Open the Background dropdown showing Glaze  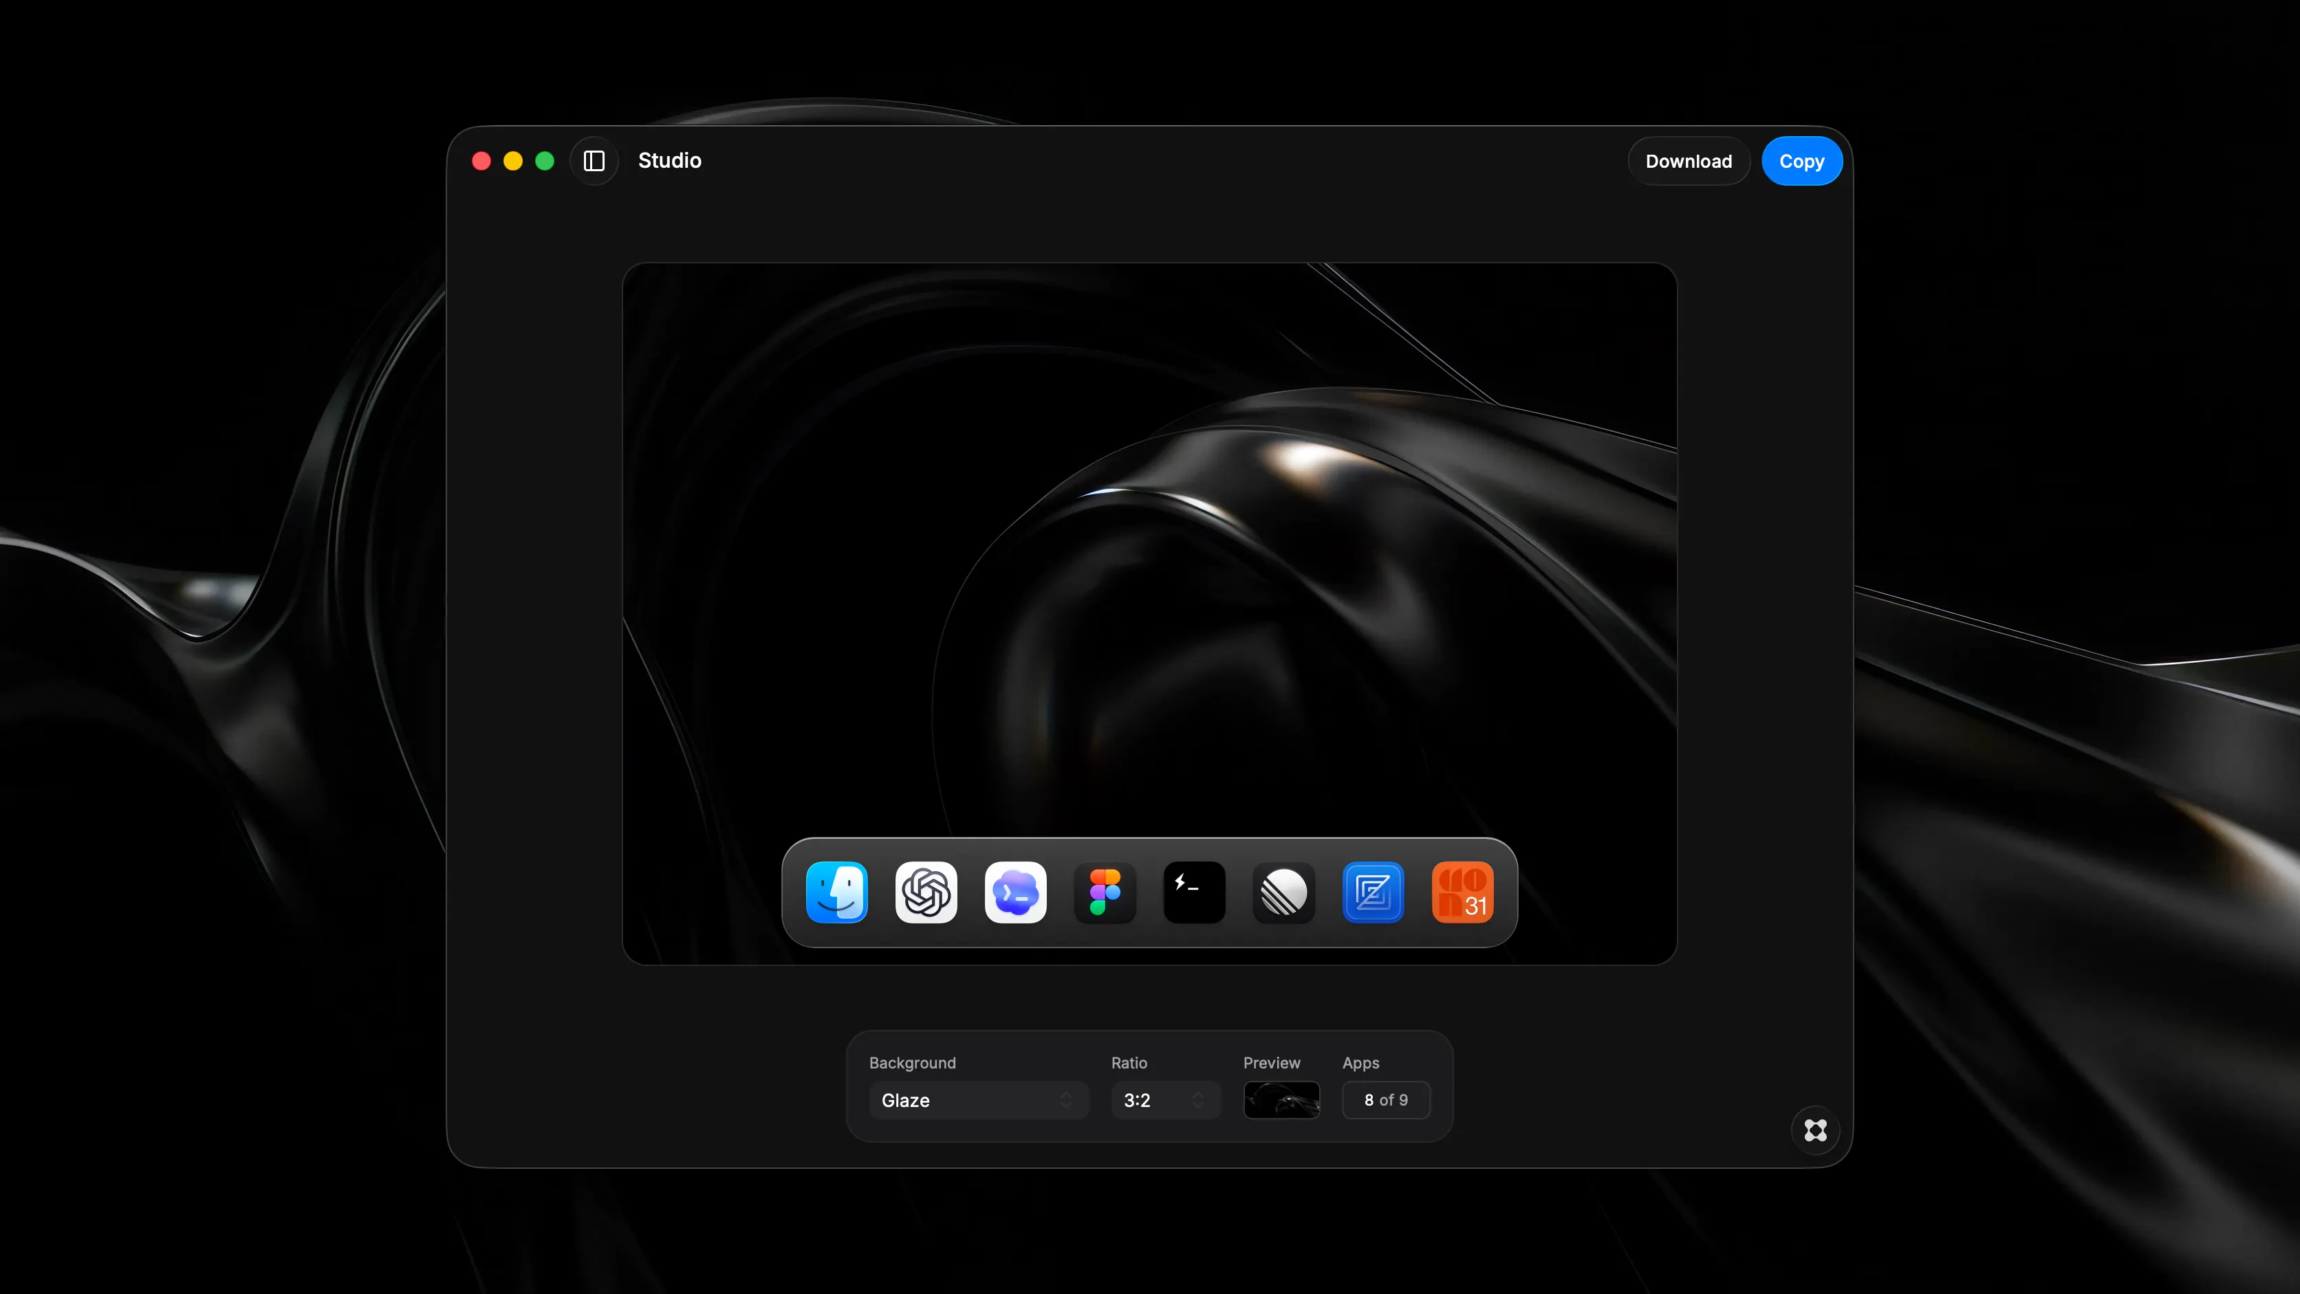coord(979,1099)
